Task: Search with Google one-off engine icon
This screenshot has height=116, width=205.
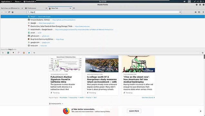Action: pyautogui.click(x=3, y=53)
